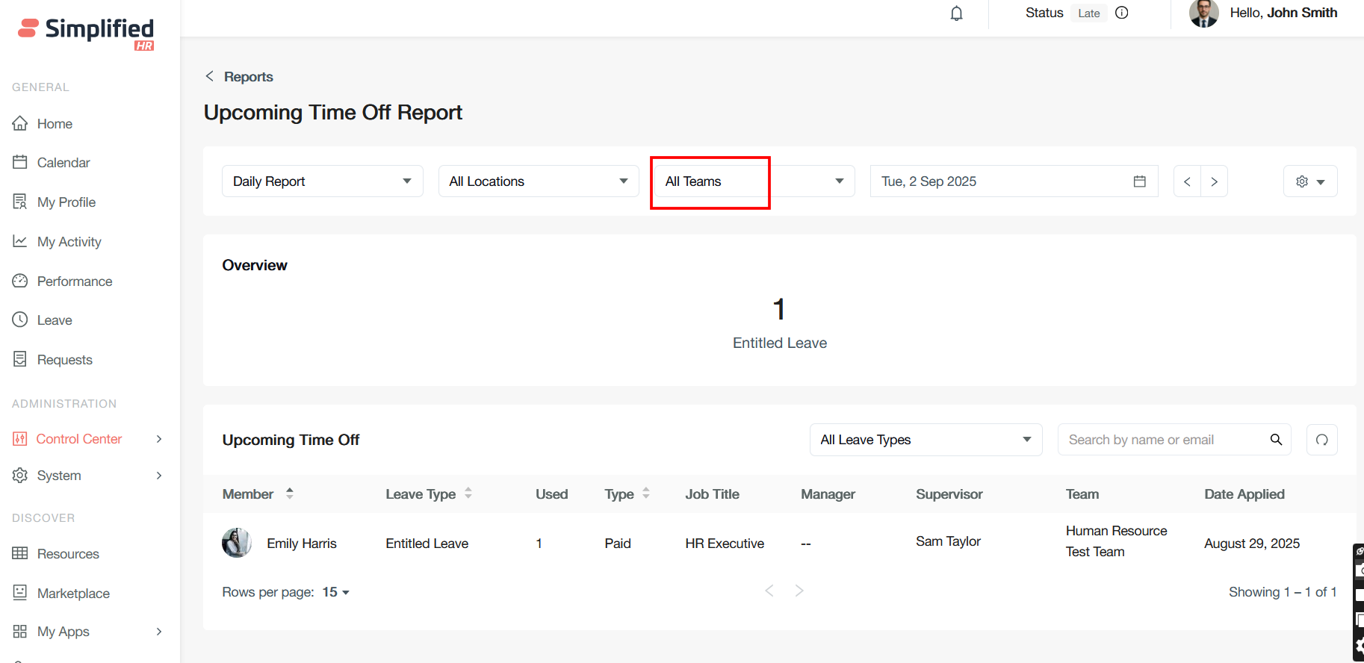Open the Daily Report dropdown
The image size is (1364, 663).
(x=322, y=181)
